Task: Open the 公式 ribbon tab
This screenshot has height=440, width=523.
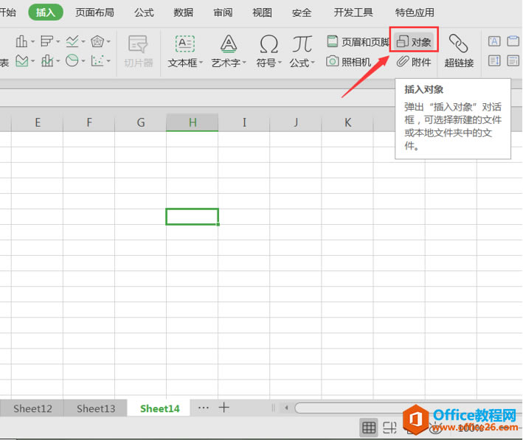Action: 144,13
